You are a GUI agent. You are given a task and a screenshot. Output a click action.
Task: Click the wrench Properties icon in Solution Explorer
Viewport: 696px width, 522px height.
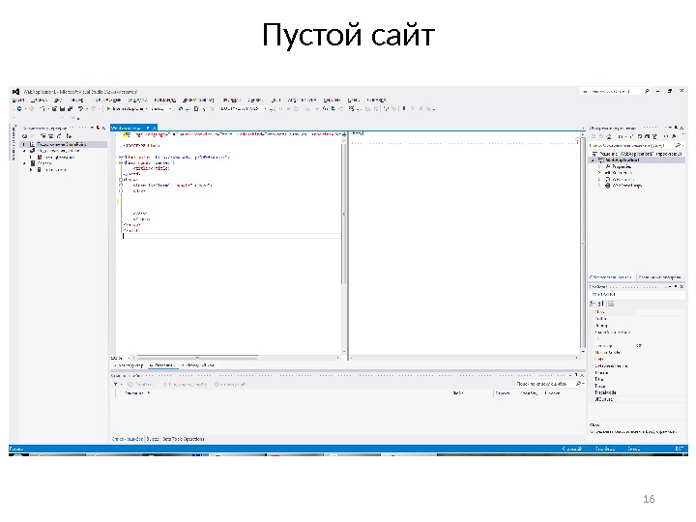tap(674, 136)
